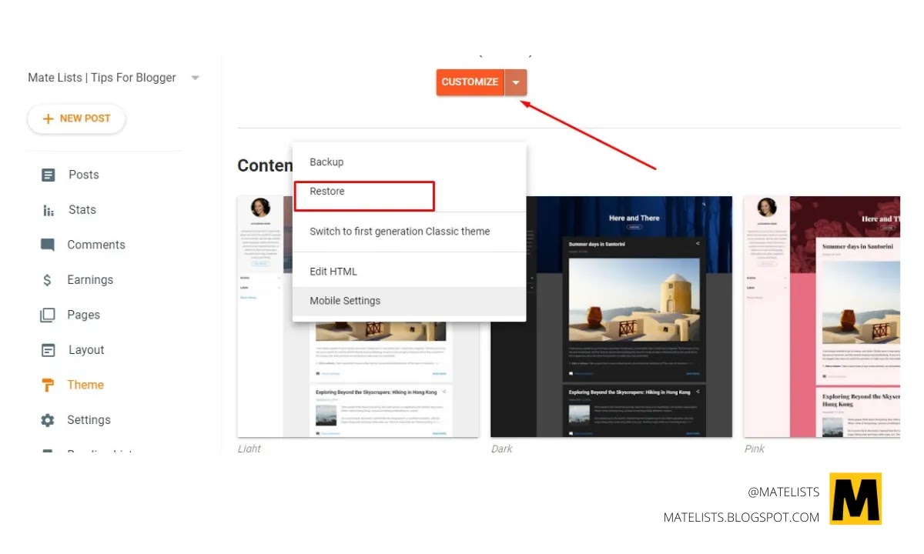Create a NEW POST
Image resolution: width=924 pixels, height=554 pixels.
pyautogui.click(x=76, y=118)
